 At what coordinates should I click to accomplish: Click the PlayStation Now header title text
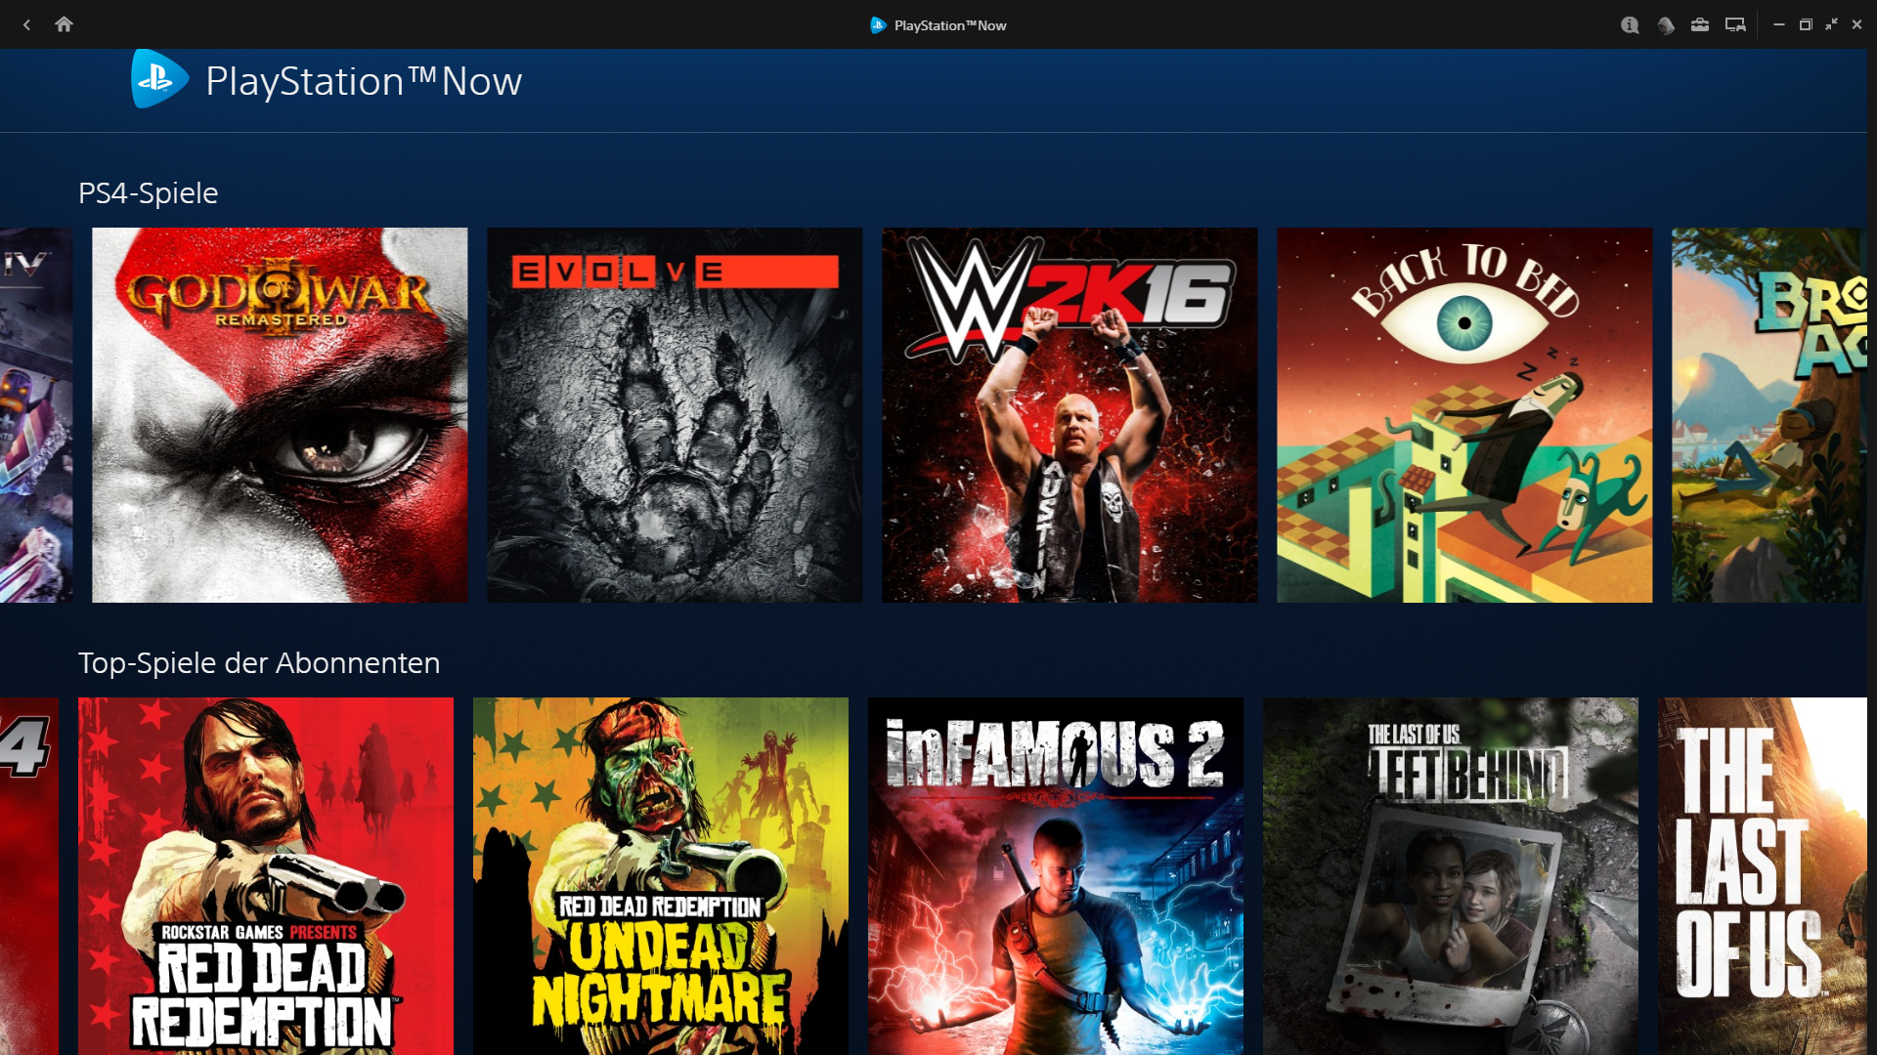[364, 82]
